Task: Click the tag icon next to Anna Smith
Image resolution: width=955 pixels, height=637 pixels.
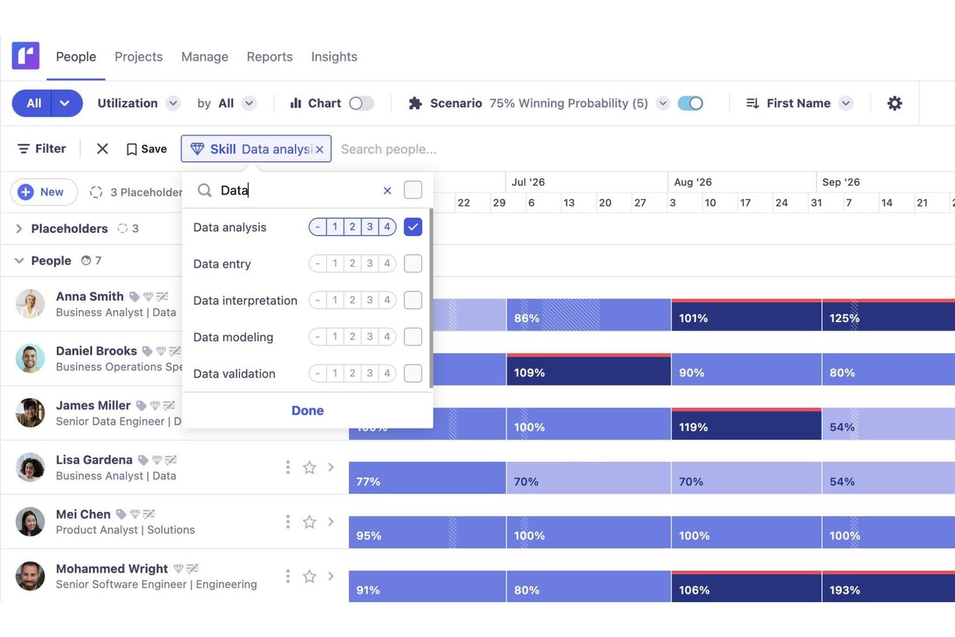Action: (x=134, y=297)
